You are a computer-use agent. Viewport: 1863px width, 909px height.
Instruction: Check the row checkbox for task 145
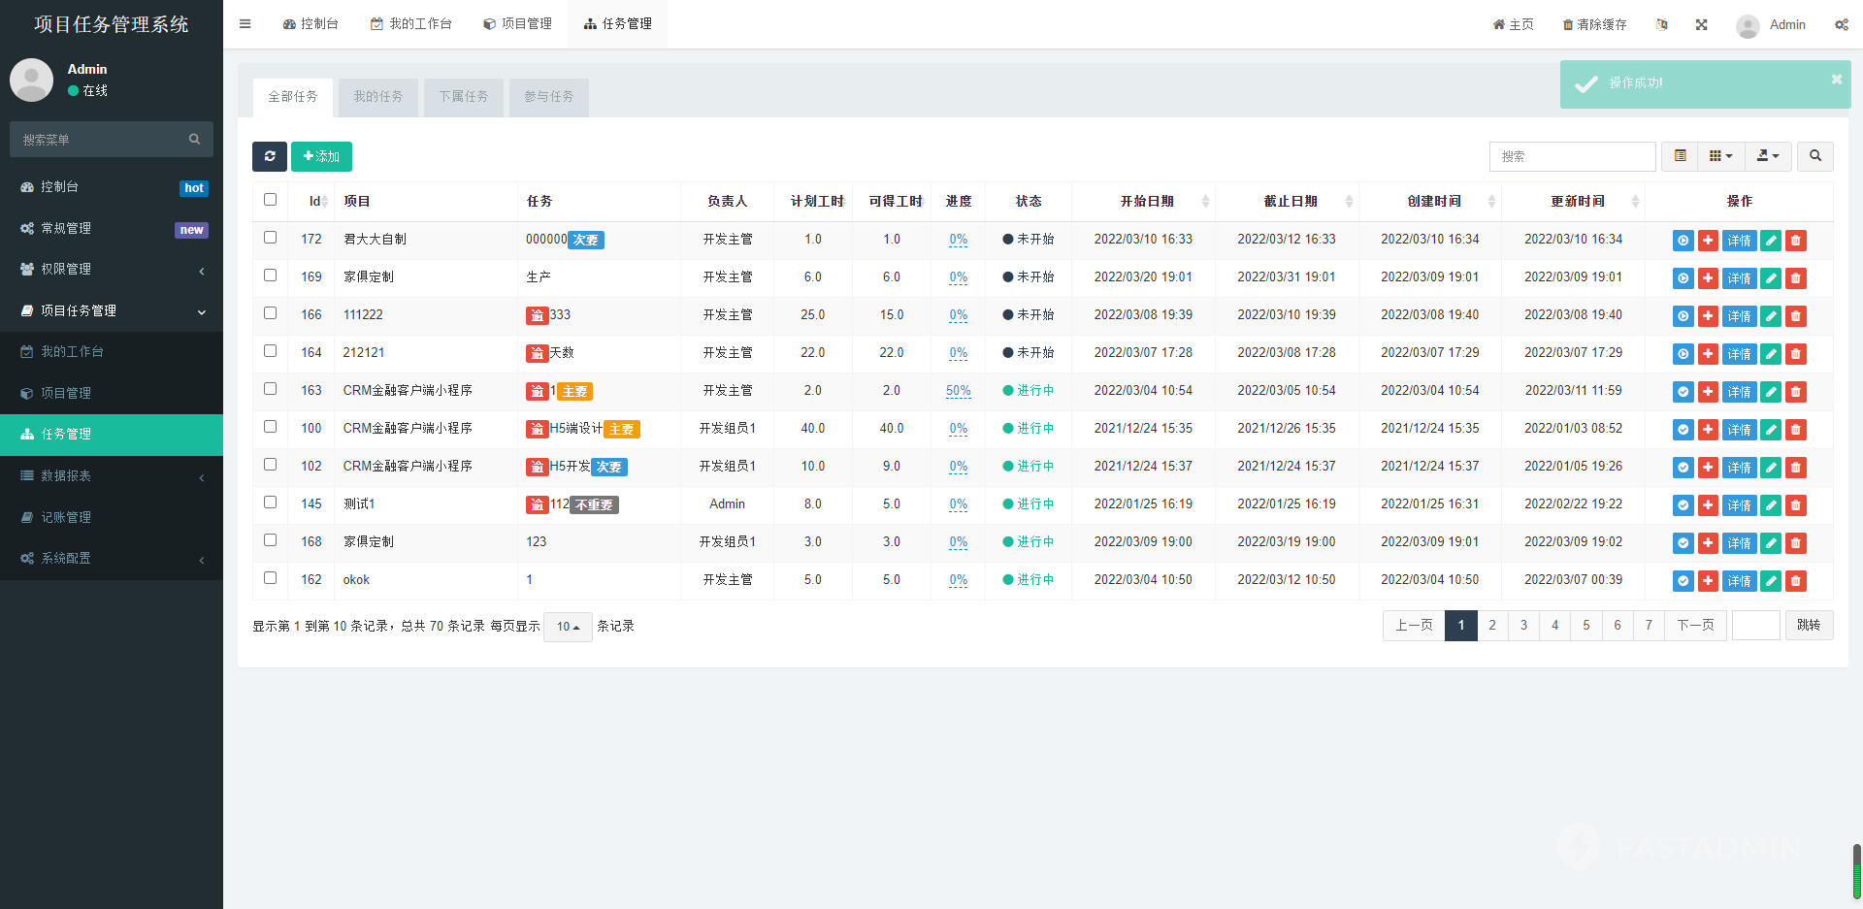pyautogui.click(x=270, y=502)
